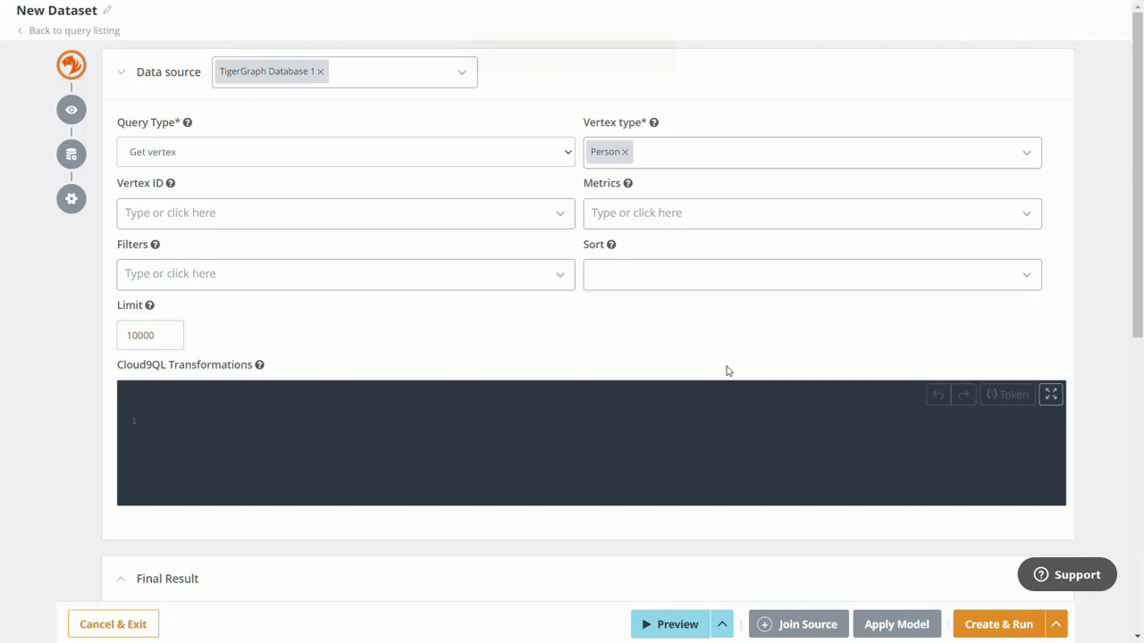This screenshot has height=643, width=1144.
Task: Collapse the Data source section
Action: tap(122, 72)
